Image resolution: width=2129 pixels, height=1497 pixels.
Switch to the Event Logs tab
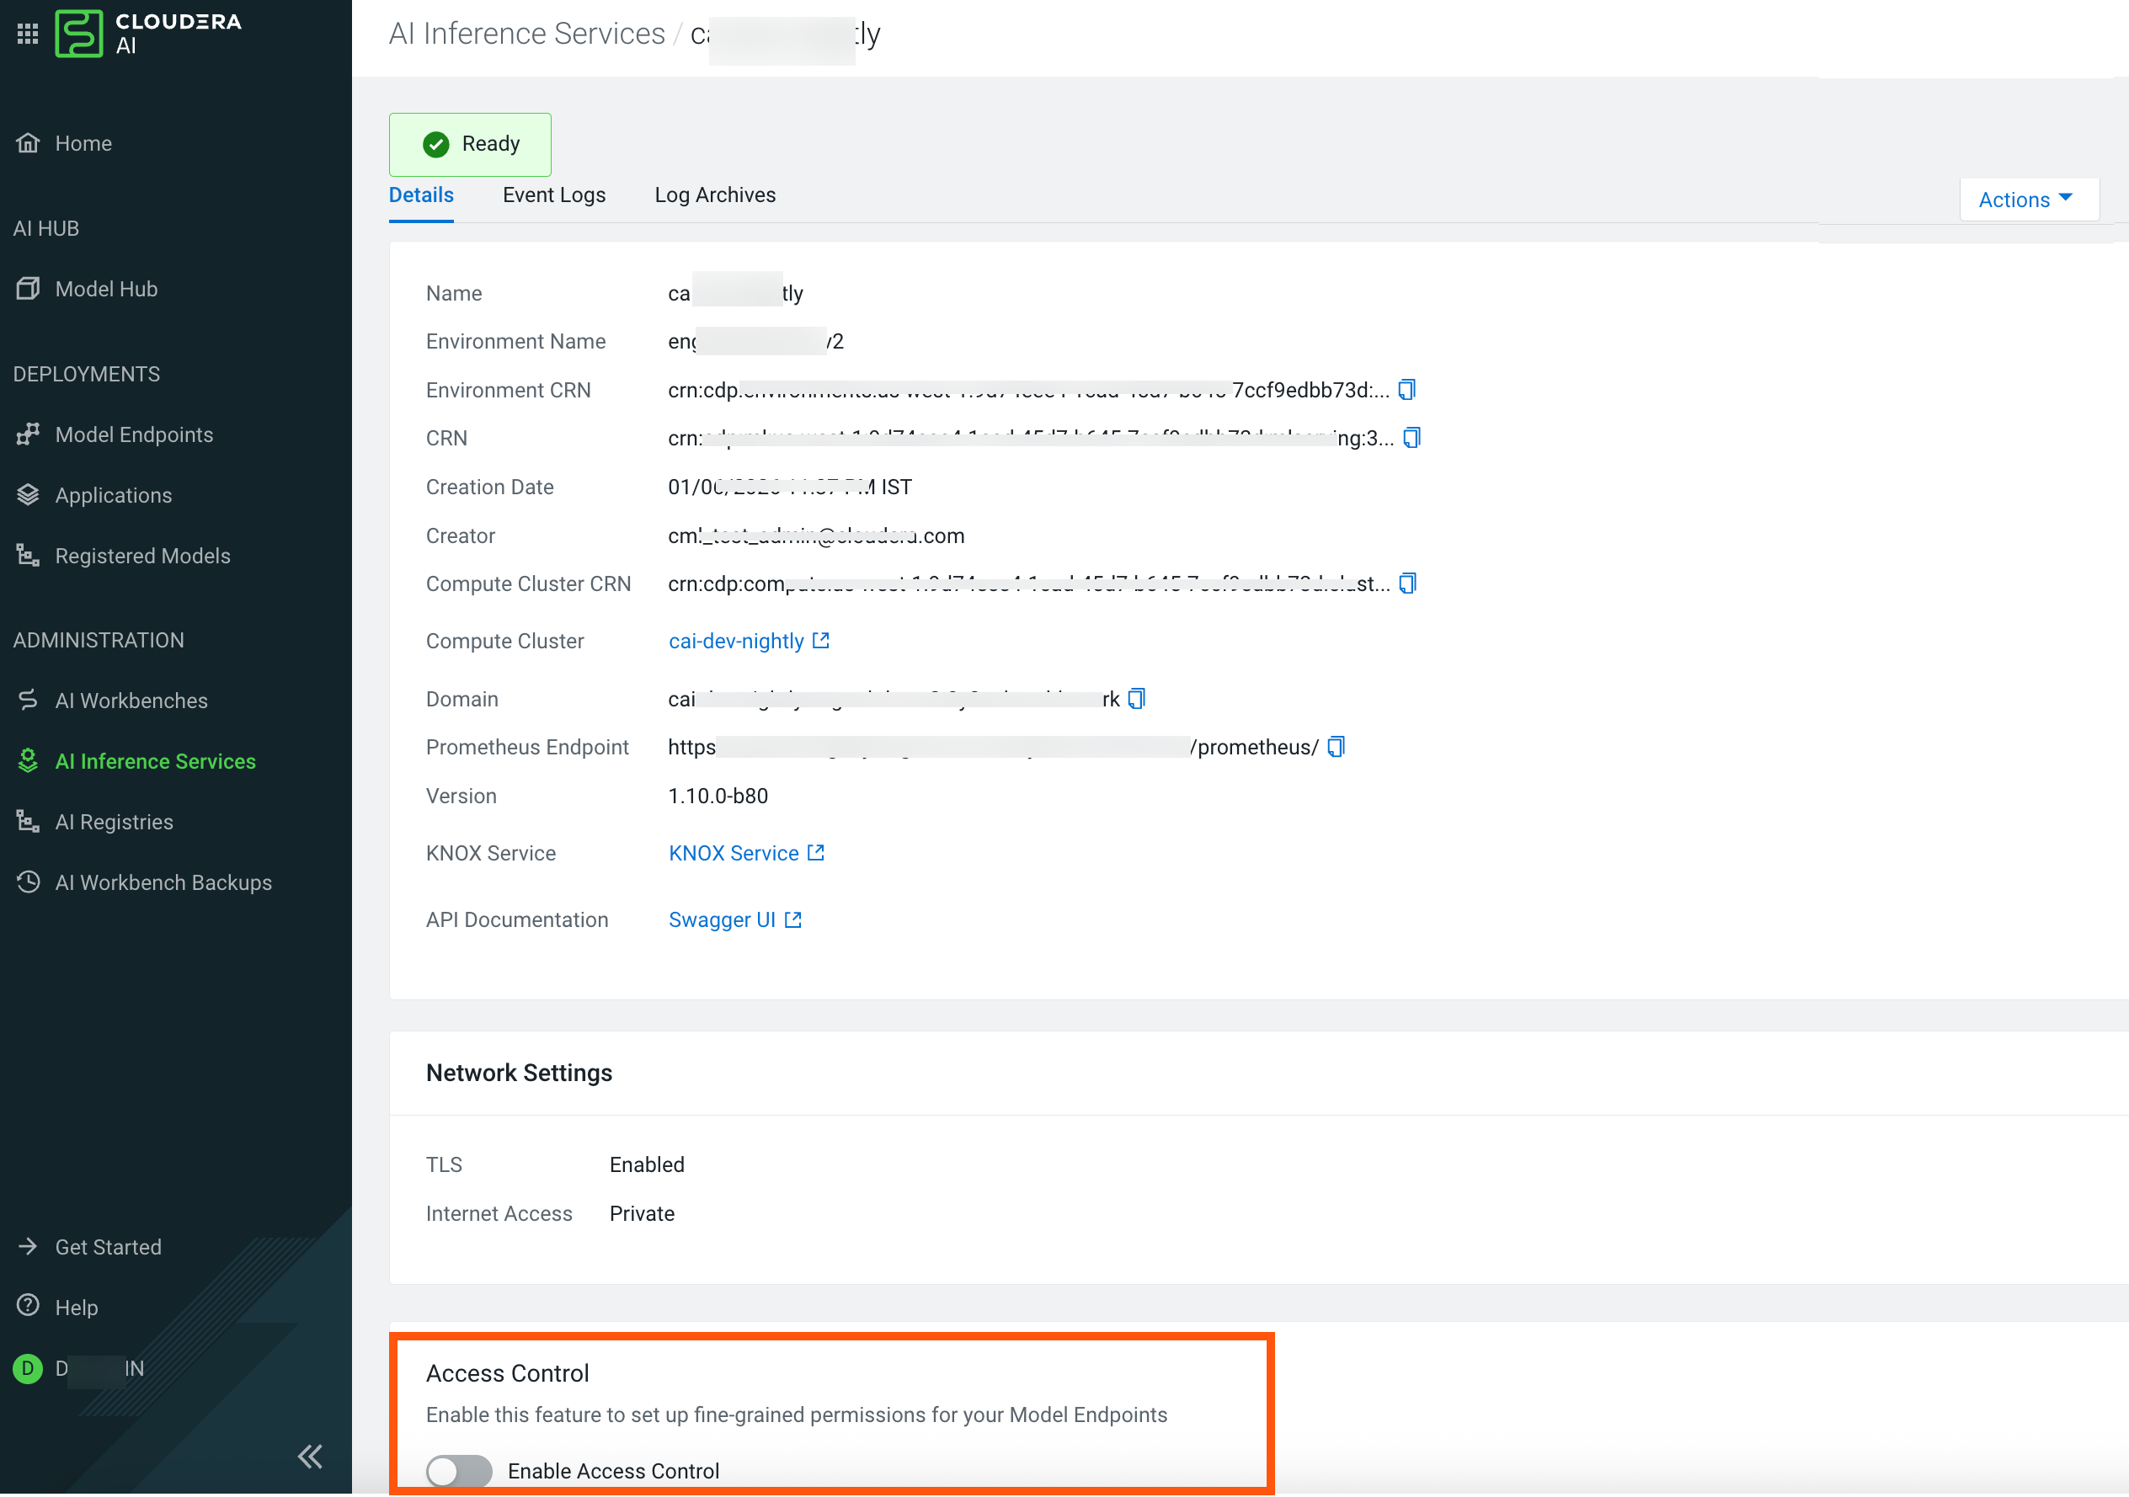(x=553, y=195)
